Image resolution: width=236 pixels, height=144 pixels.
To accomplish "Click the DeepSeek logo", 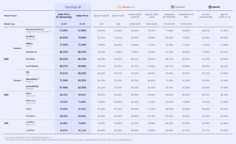I will 178,7.
